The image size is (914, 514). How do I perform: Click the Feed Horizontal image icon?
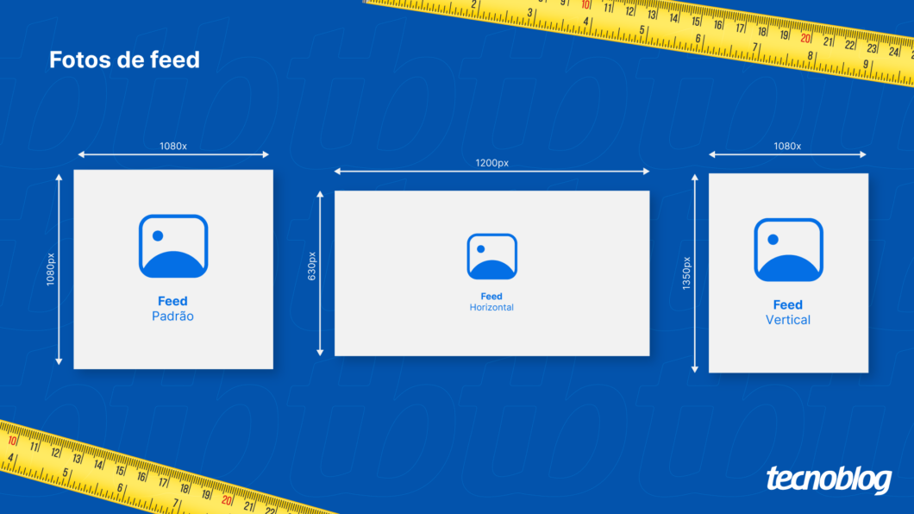coord(492,256)
